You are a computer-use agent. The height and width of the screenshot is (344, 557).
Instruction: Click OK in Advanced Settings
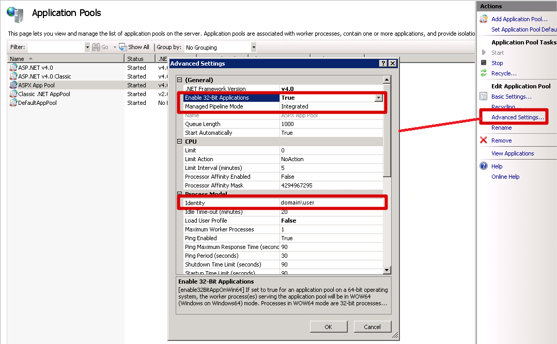(329, 326)
